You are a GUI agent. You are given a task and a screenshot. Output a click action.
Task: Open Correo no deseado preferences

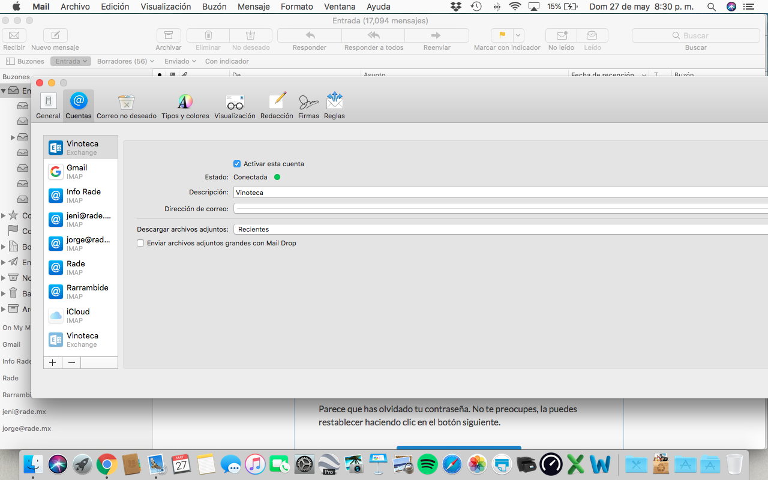point(126,106)
